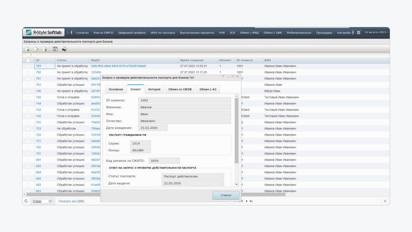
Task: Click the edit request toolbar icon
Action: click(x=36, y=49)
